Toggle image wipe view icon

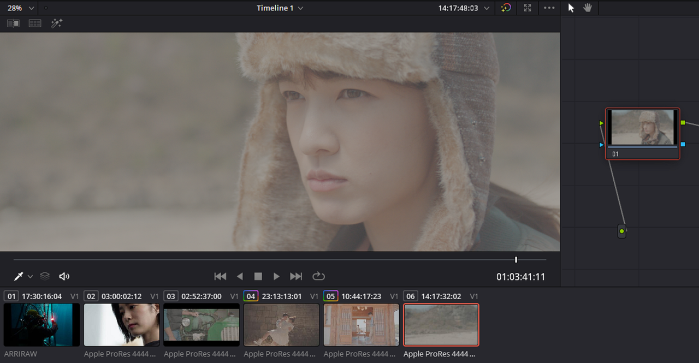(x=13, y=23)
